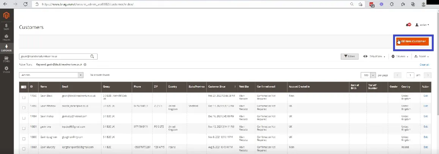The width and height of the screenshot is (439, 154).
Task: Edit the Gavin Loughran customer
Action: [x=426, y=137]
